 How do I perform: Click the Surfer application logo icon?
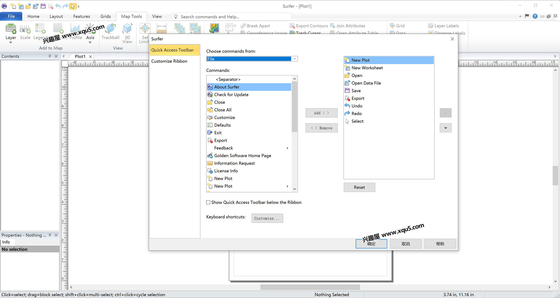4,6
